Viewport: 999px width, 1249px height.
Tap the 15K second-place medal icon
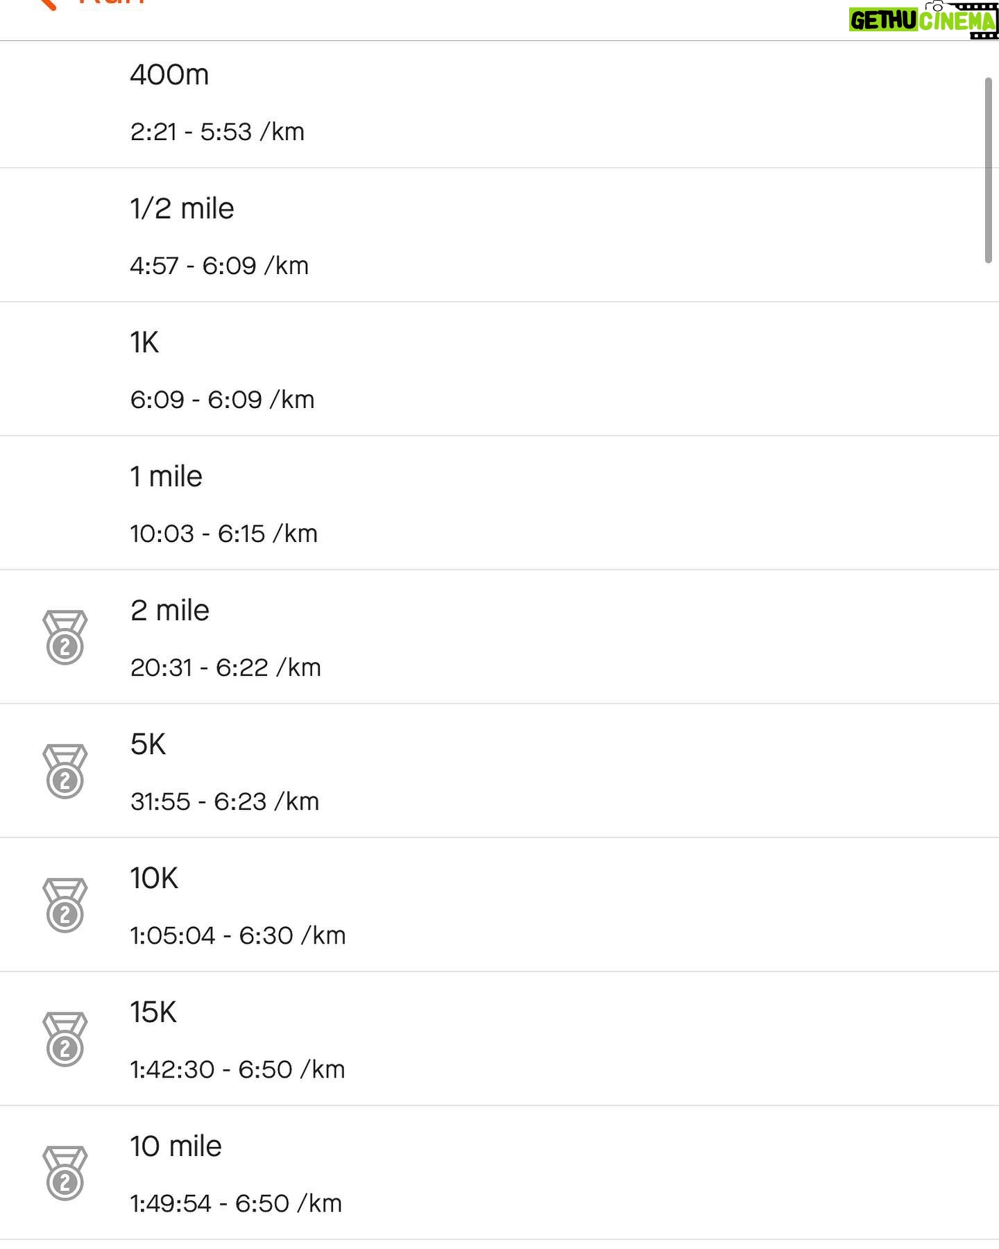tap(65, 1039)
